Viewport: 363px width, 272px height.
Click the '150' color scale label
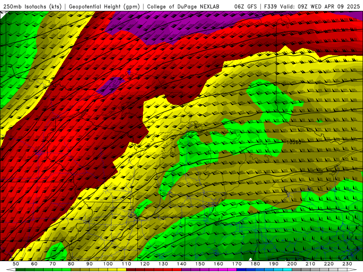tap(200, 264)
